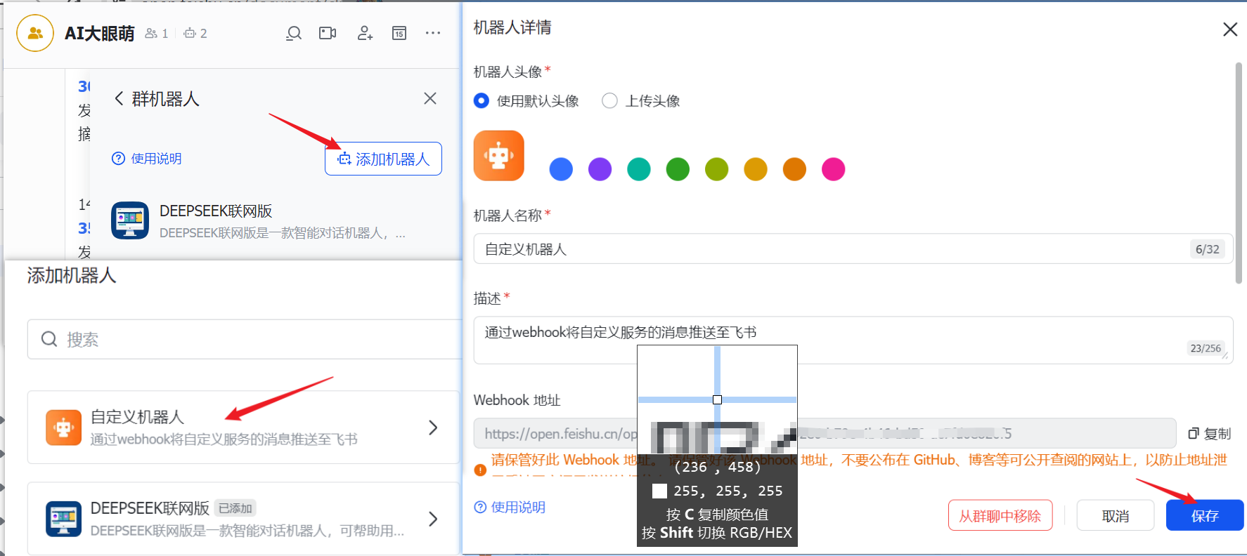1247x556 pixels.
Task: Open chat search in the header
Action: pyautogui.click(x=294, y=33)
